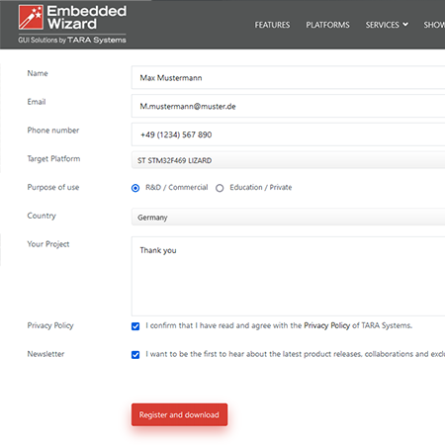Expand the Target Platform dropdown
445x445 pixels.
coord(288,160)
